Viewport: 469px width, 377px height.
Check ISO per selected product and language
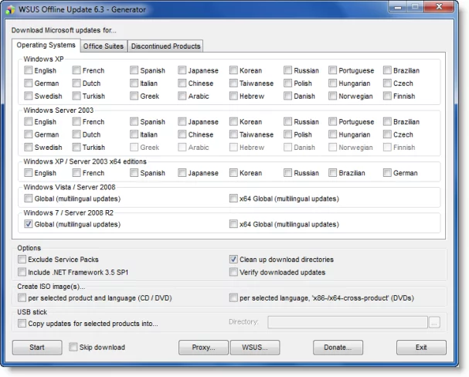click(22, 297)
